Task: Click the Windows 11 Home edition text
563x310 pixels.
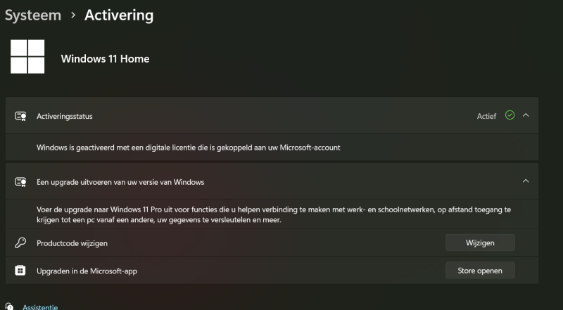Action: tap(105, 58)
